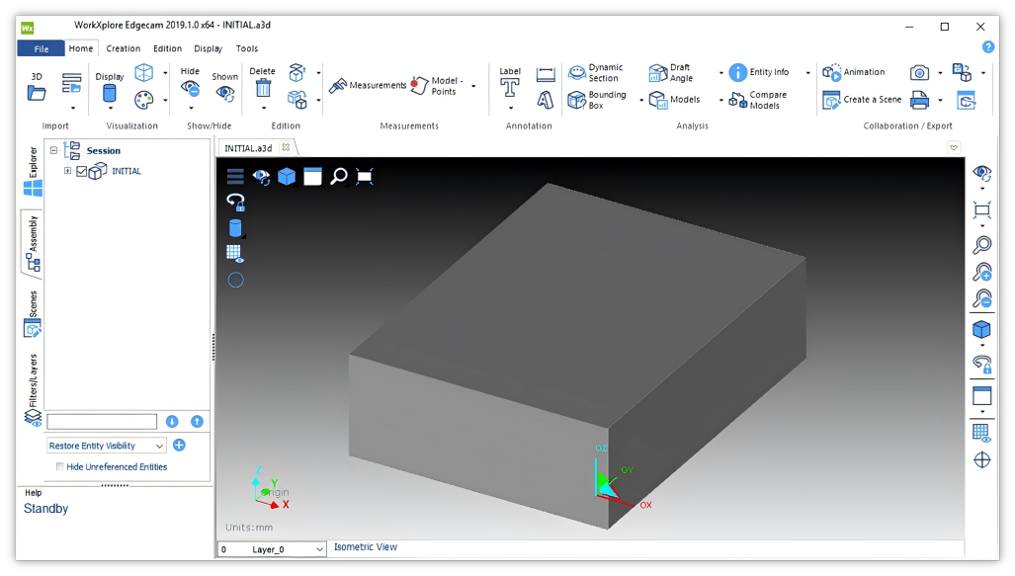
Task: Switch to the Display ribbon tab
Action: pos(208,48)
